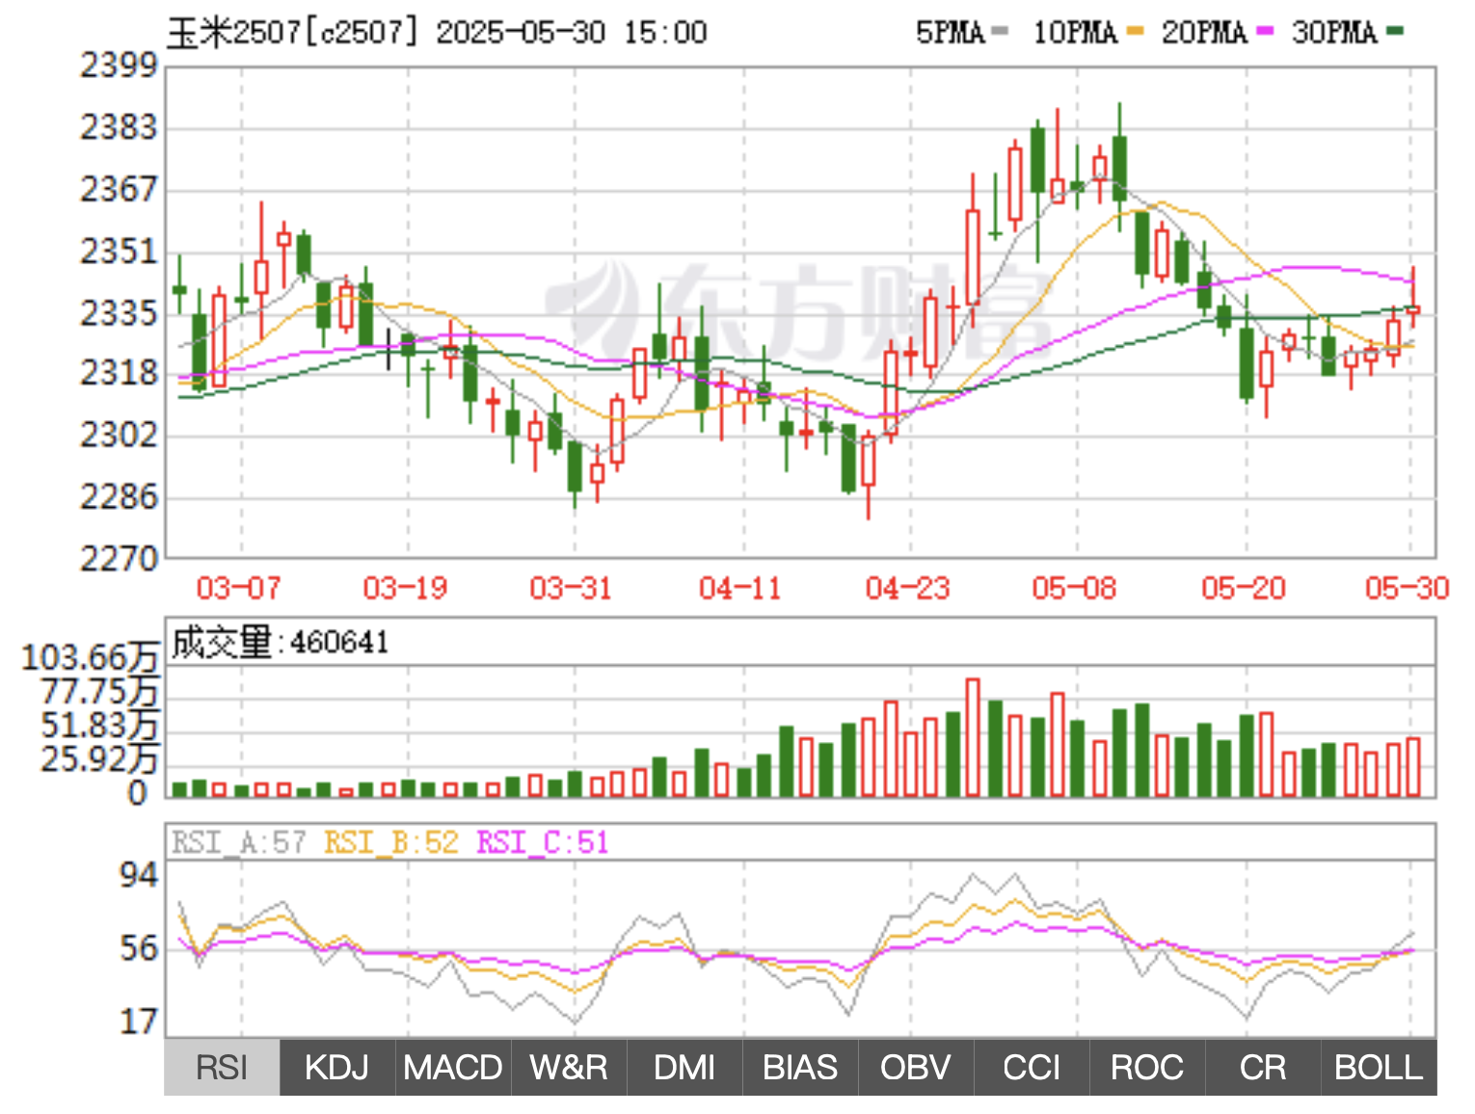Switch to the DMI tab
The width and height of the screenshot is (1475, 1114).
coord(684,1068)
